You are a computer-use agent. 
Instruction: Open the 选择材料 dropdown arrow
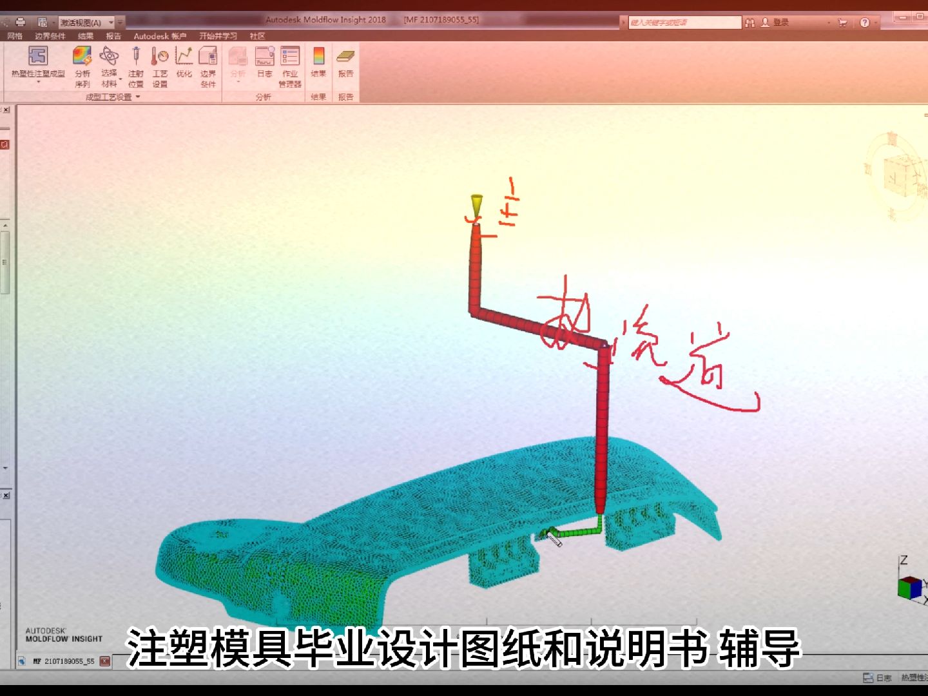coord(121,79)
